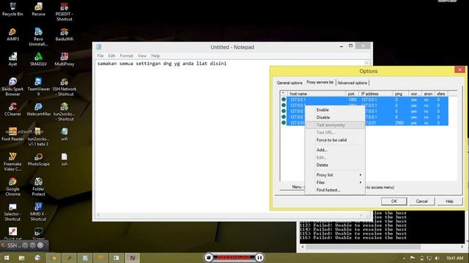The width and height of the screenshot is (469, 263).
Task: Choose Disable in the context menu
Action: tap(335, 117)
